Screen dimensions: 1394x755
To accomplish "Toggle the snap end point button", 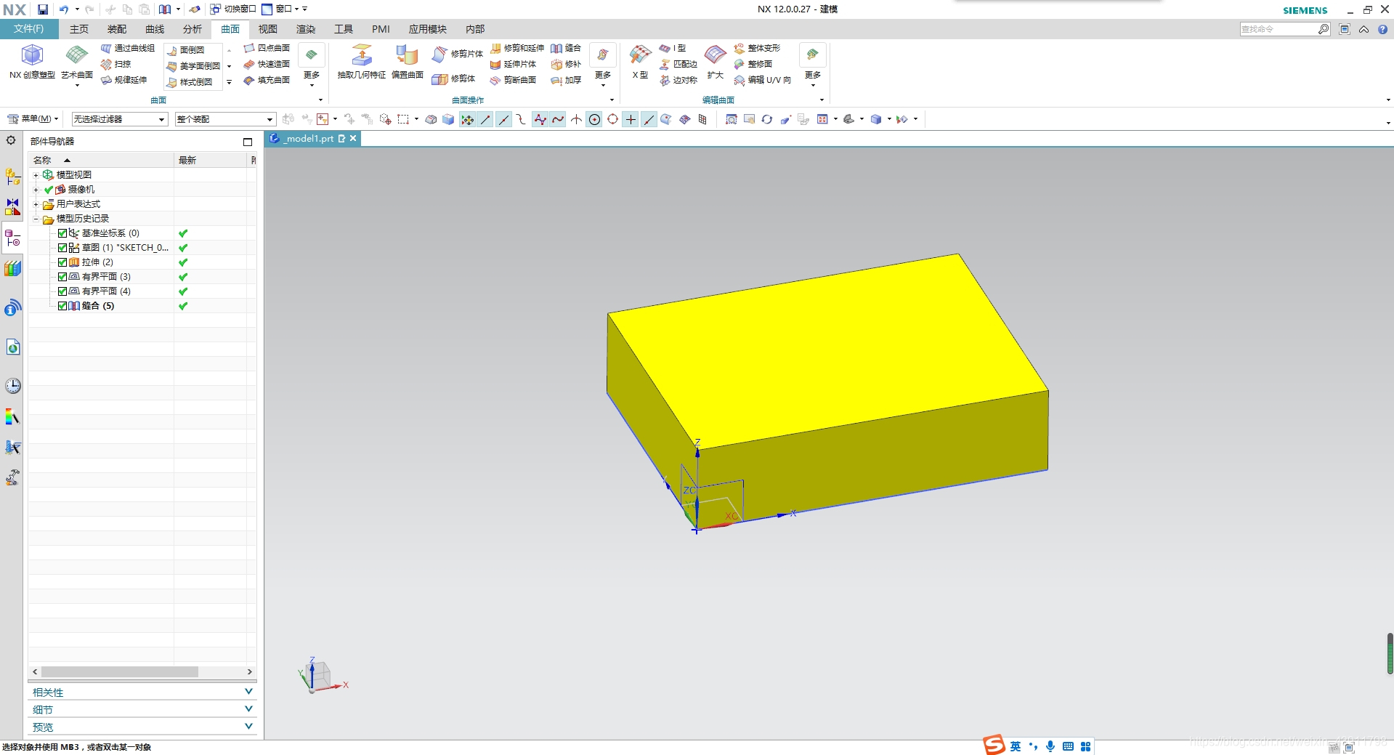I will (485, 119).
